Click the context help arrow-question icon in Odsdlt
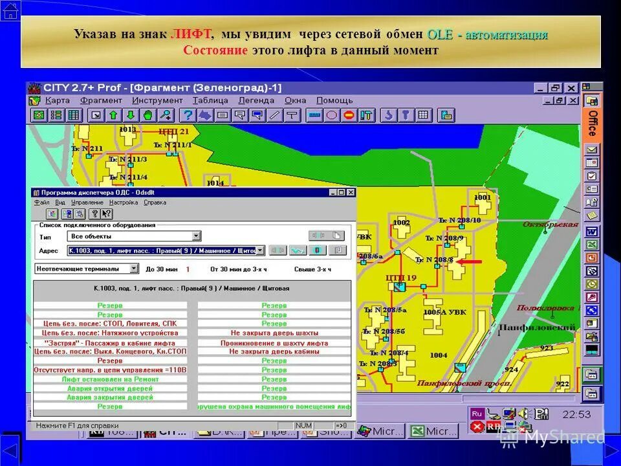Screen dimensions: 621x466 (107, 214)
